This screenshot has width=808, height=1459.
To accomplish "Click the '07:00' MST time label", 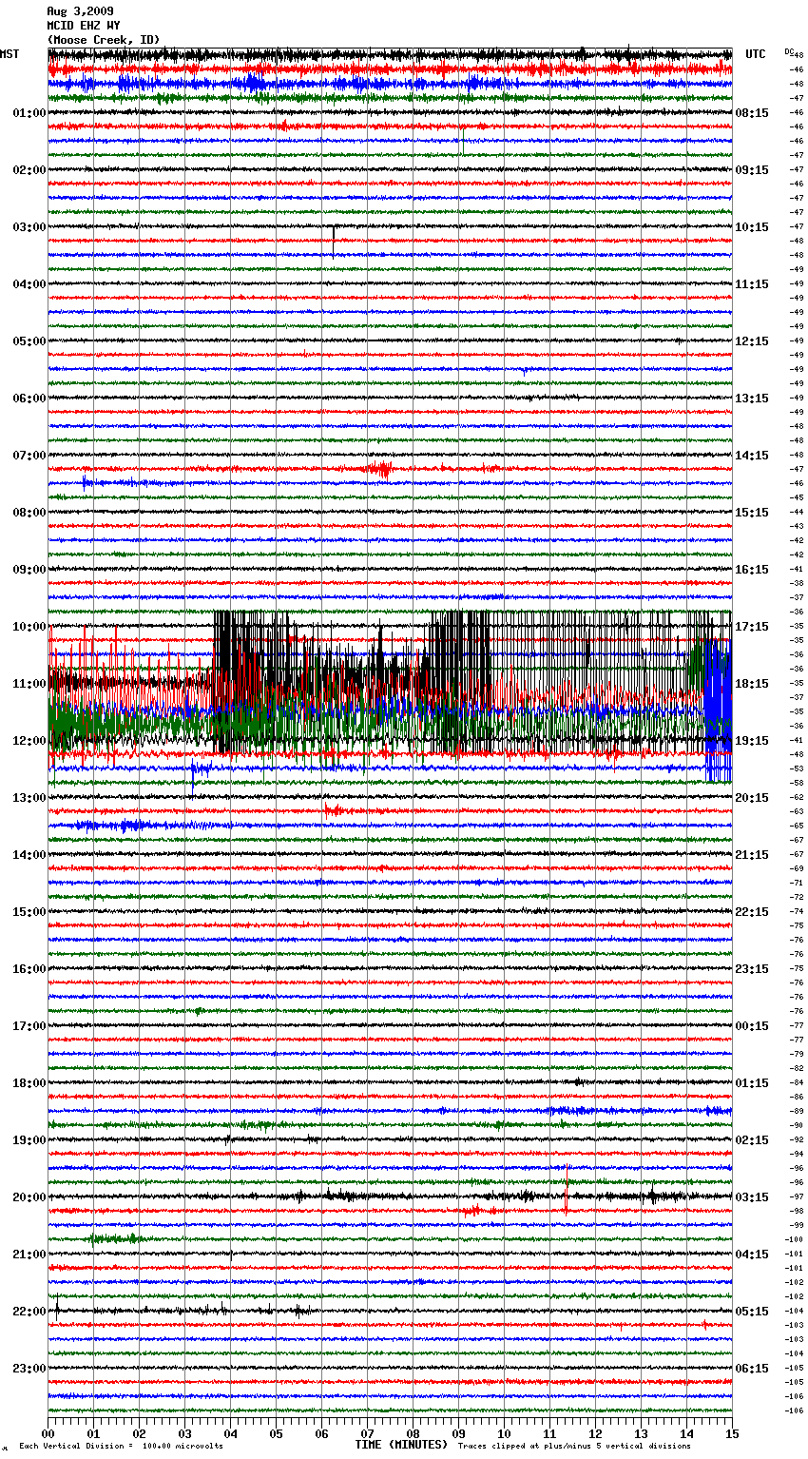I will click(29, 456).
